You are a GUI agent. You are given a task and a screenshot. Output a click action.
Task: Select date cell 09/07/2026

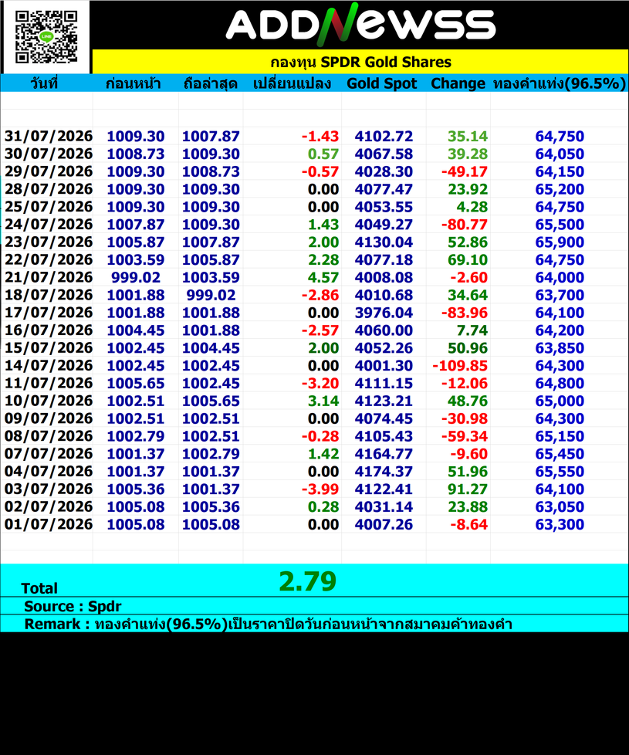click(48, 418)
